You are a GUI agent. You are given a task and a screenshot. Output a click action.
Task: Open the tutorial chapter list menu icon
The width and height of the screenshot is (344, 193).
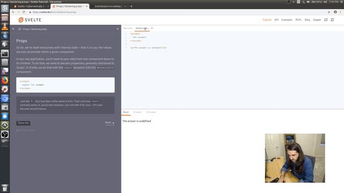(19, 29)
